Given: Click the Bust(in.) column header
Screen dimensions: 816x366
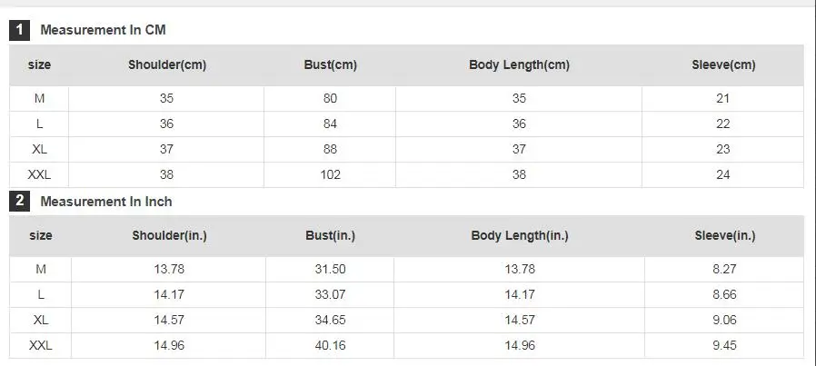Looking at the screenshot, I should pyautogui.click(x=331, y=235).
